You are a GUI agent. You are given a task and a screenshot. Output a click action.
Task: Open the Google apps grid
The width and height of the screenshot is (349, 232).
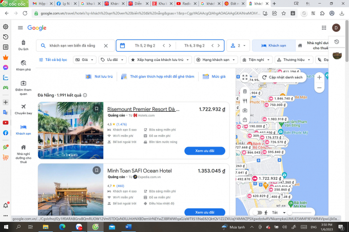[324, 28]
